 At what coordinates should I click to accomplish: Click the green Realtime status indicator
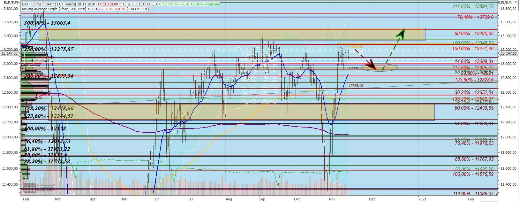(x=211, y=4)
